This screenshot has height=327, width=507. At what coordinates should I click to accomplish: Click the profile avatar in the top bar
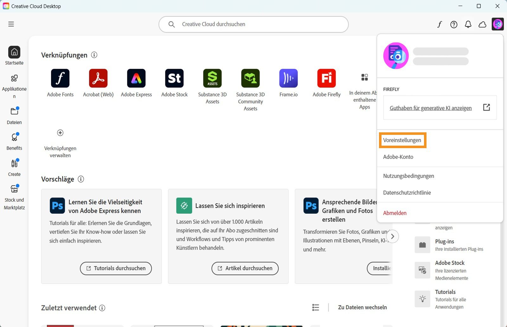497,24
